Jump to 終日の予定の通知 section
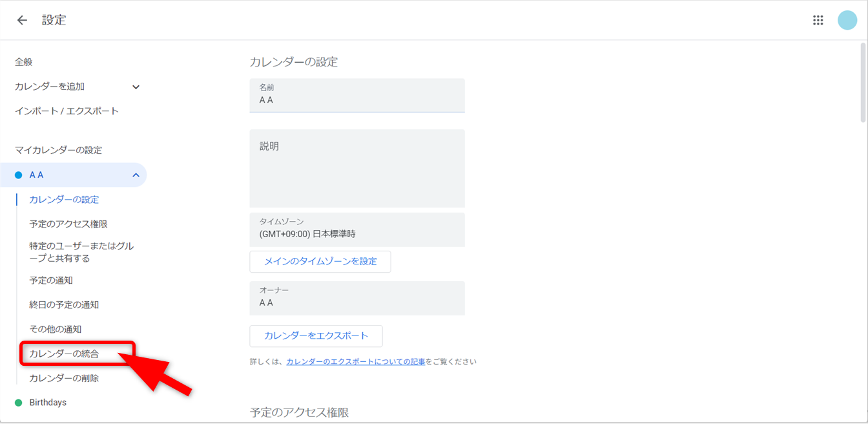This screenshot has width=868, height=424. pyautogui.click(x=64, y=305)
